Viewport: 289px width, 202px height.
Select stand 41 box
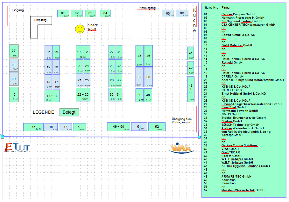(x=191, y=53)
